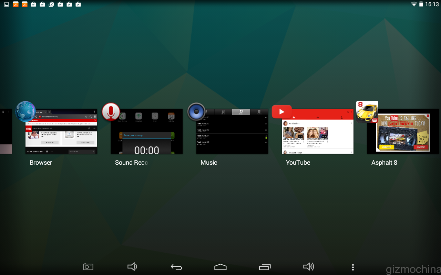The height and width of the screenshot is (275, 441).
Task: Tap the Asphalt 8 car icon
Action: click(x=367, y=111)
